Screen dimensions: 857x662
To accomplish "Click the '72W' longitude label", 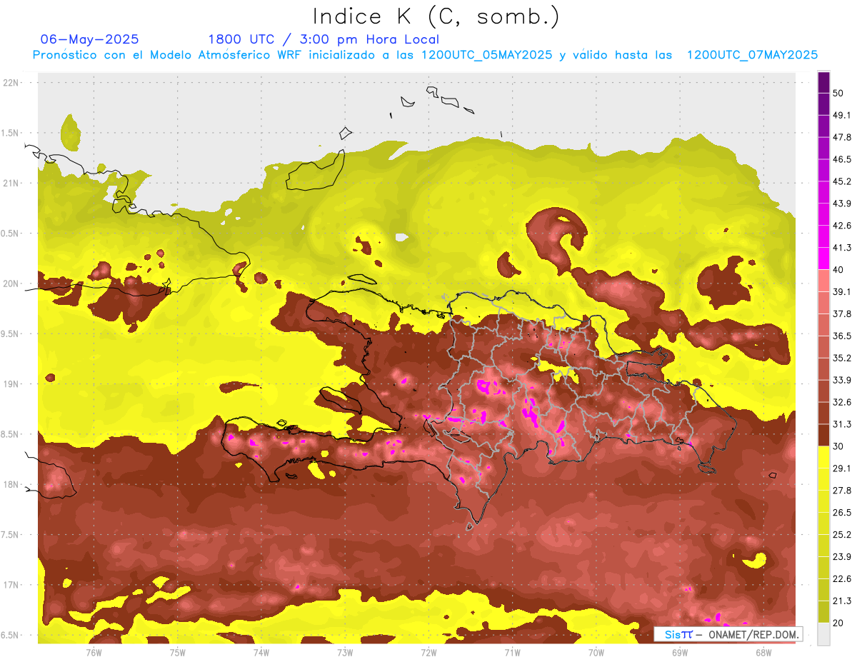I will (428, 652).
